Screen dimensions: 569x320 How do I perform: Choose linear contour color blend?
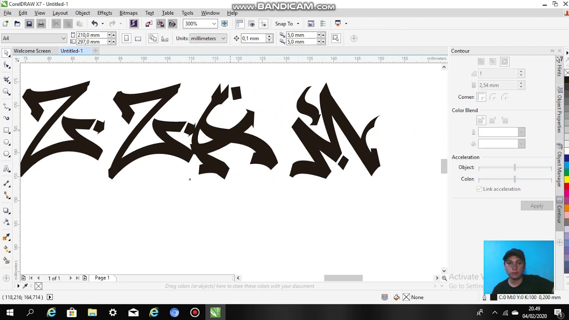click(x=481, y=120)
